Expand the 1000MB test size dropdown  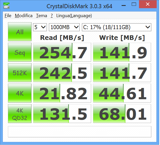coord(64,27)
